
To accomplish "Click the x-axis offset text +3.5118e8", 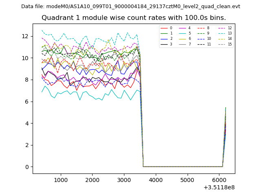I will 219,187.
